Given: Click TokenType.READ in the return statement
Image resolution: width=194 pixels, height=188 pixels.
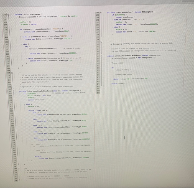Looking at the screenshot, I should (x=61, y=31).
